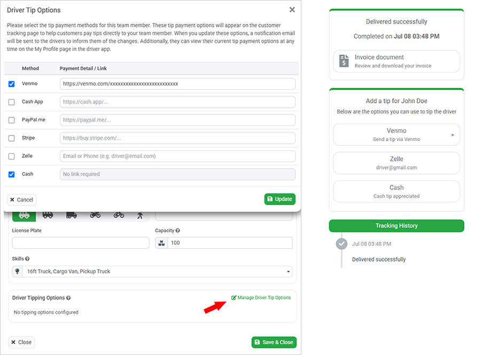Pick the motorcycle vehicle icon
This screenshot has width=481, height=355.
click(x=95, y=215)
